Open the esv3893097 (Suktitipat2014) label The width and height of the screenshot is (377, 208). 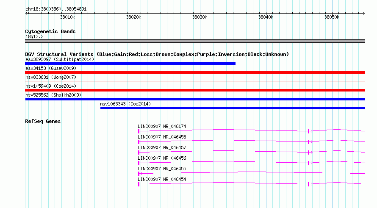point(60,59)
